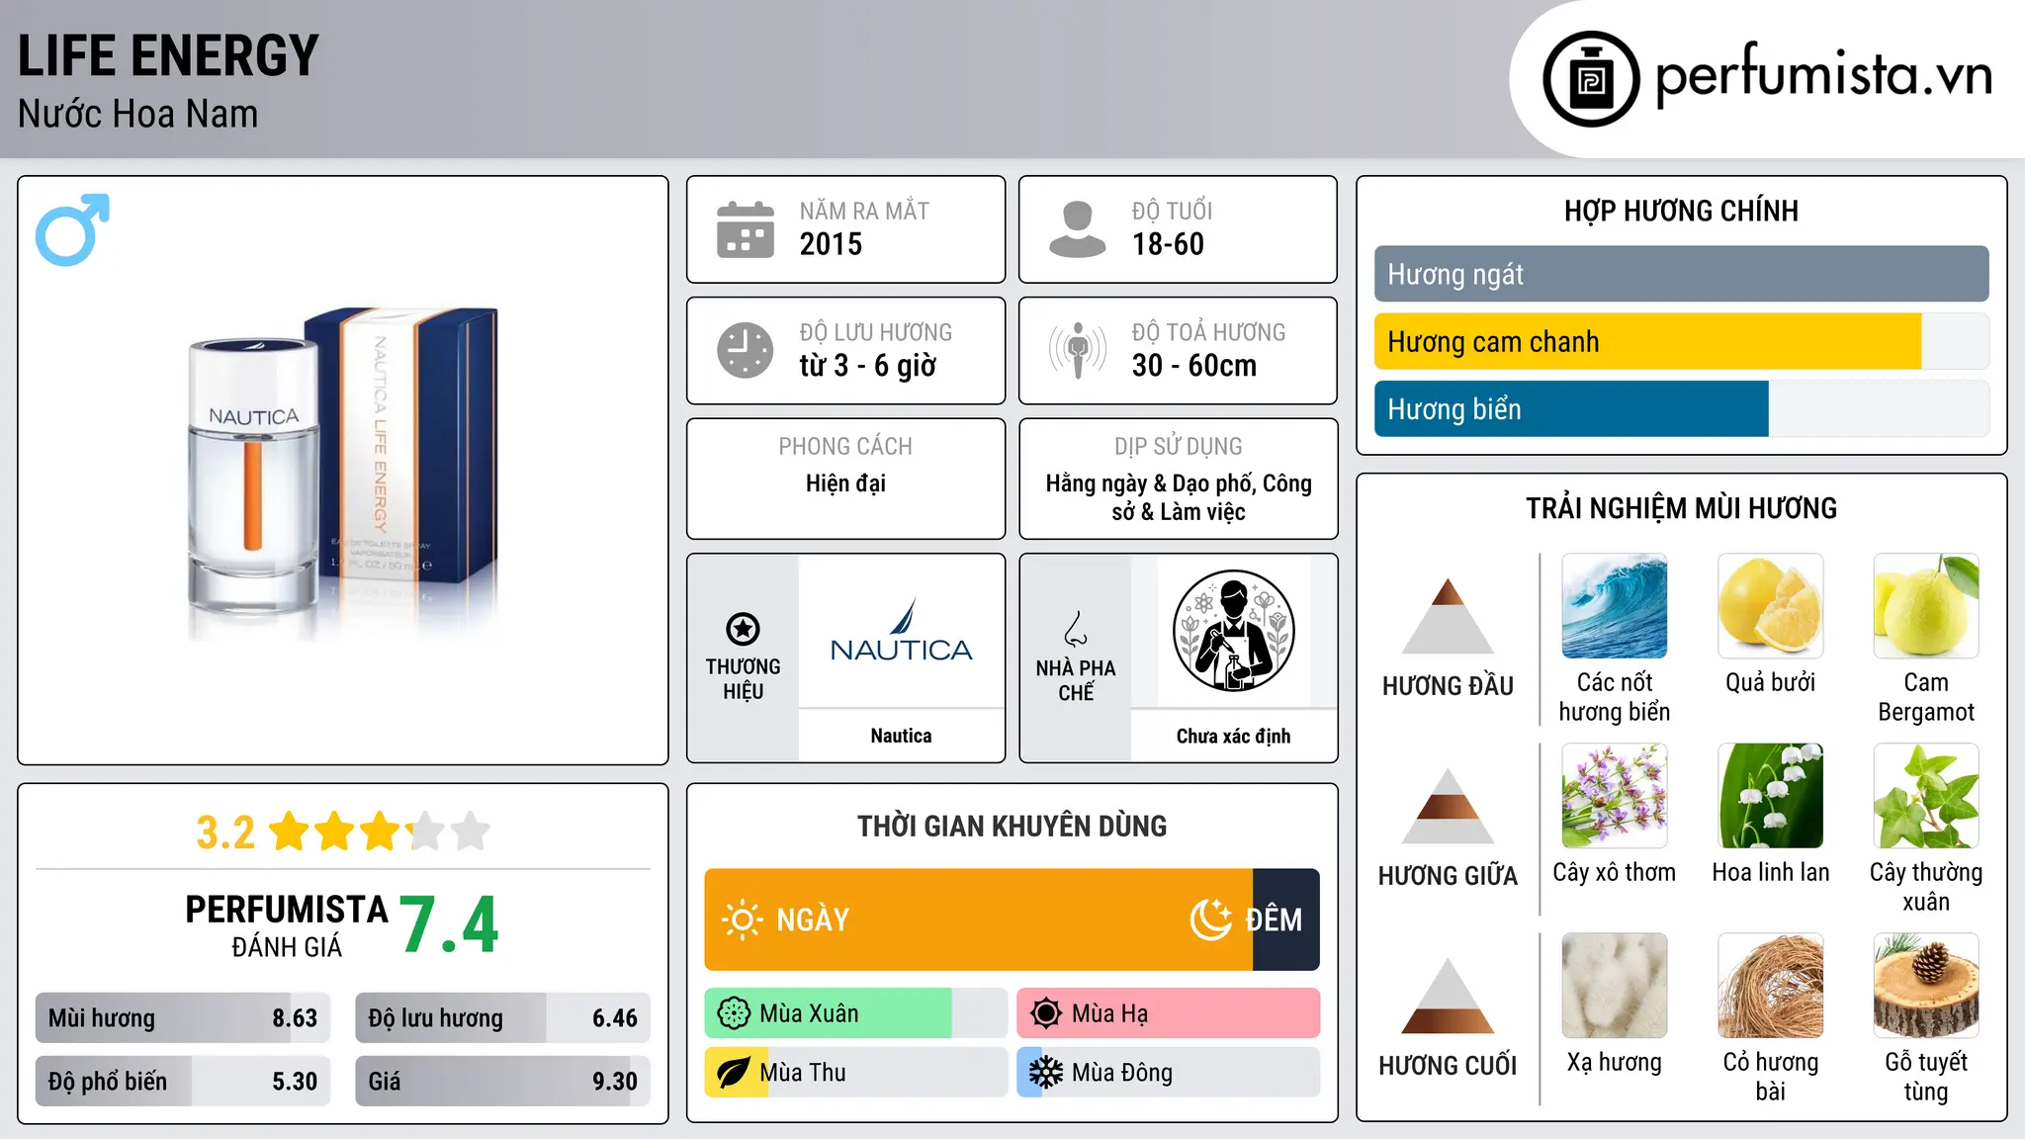Click the Xạ hương musk thumbnail

tap(1615, 986)
